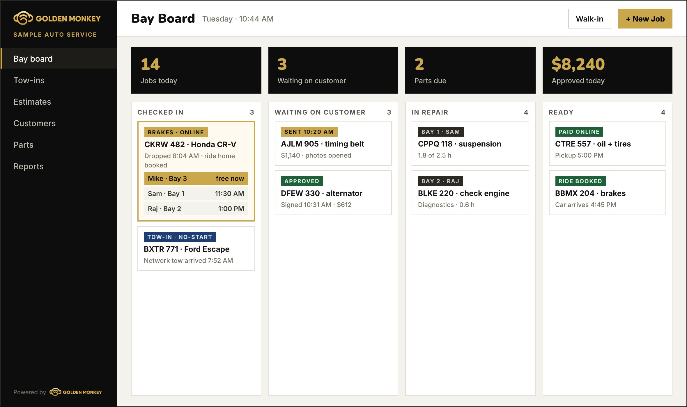Screen dimensions: 687x407
Task: Open the BLKE 220 check engine card
Action: coord(470,193)
